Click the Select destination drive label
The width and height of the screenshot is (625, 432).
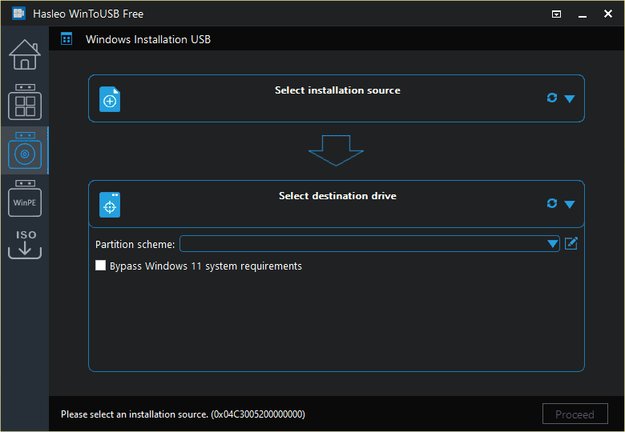[x=337, y=196]
